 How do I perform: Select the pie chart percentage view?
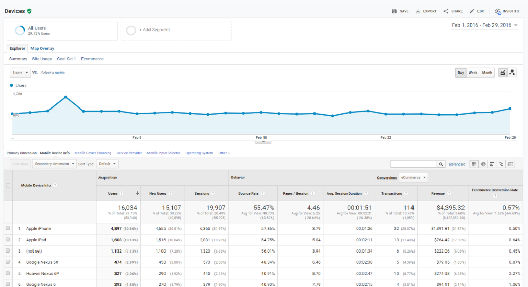point(483,164)
